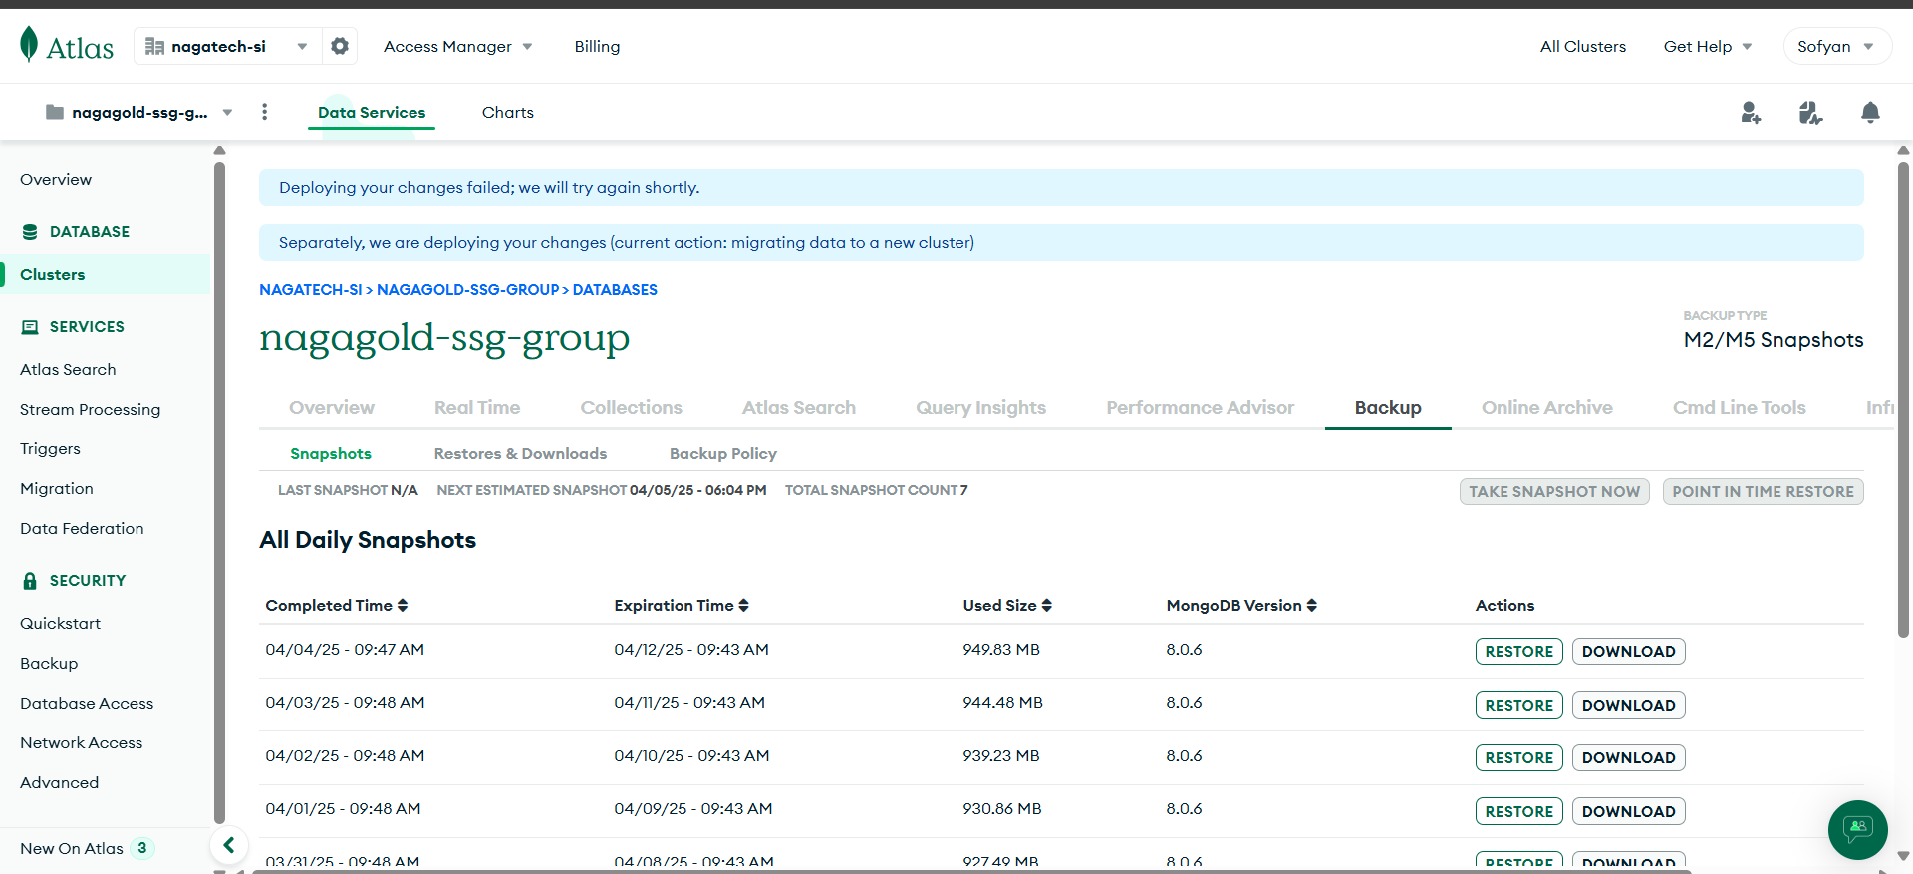Sort by Completed Time column
Screen dimensions: 1913x874
coord(403,605)
